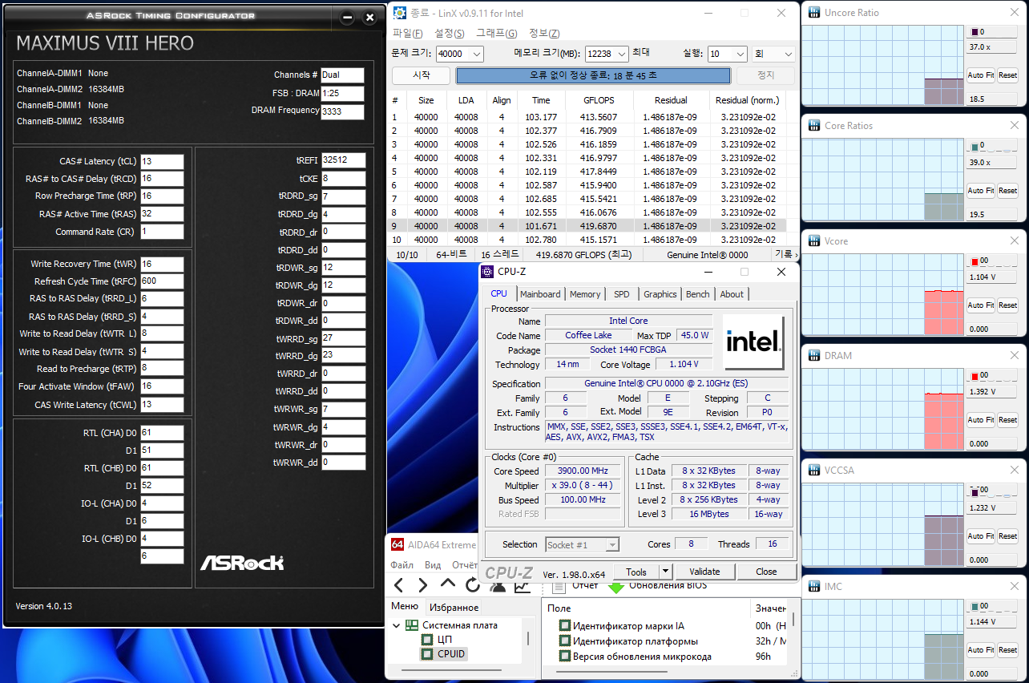Switch to the Memory tab in CPU-Z
The image size is (1029, 683).
(585, 294)
